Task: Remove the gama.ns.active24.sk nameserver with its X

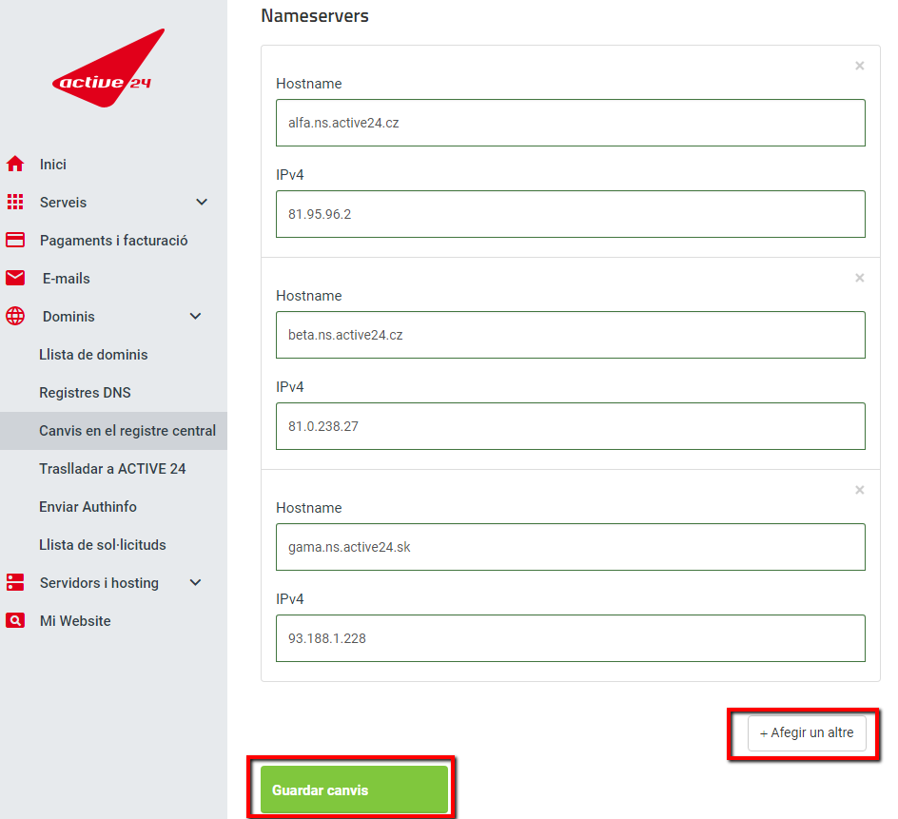Action: (860, 490)
